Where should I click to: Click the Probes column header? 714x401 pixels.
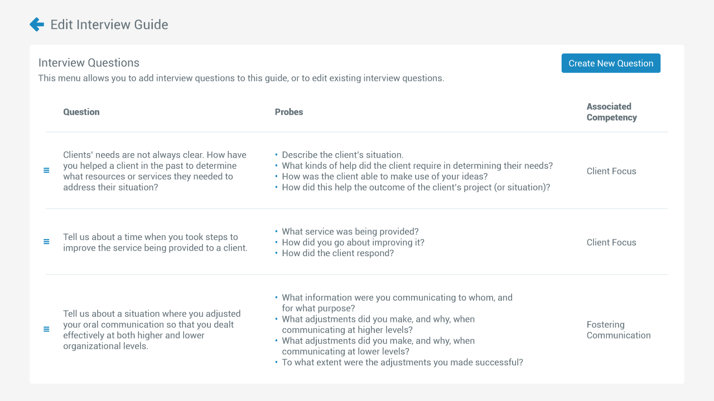(x=289, y=112)
